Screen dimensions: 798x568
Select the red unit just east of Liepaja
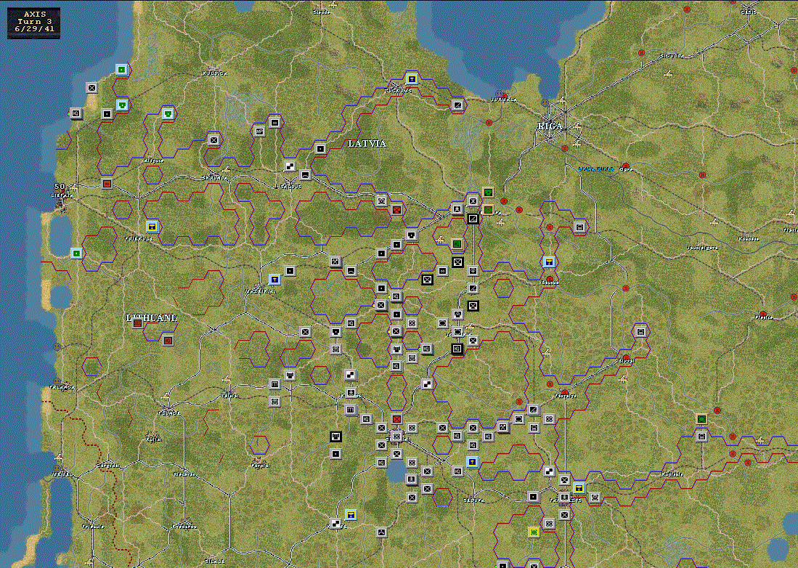pyautogui.click(x=107, y=183)
